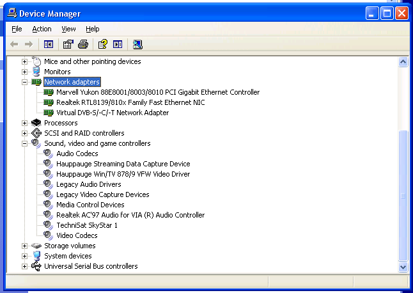Image resolution: width=413 pixels, height=293 pixels.
Task: Minimize the Device Manager window
Action: pos(372,13)
